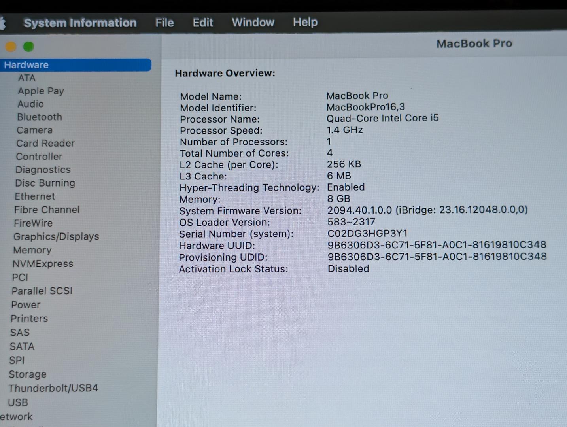
Task: Click the serial number C02DG3HGP3Y1
Action: 367,233
